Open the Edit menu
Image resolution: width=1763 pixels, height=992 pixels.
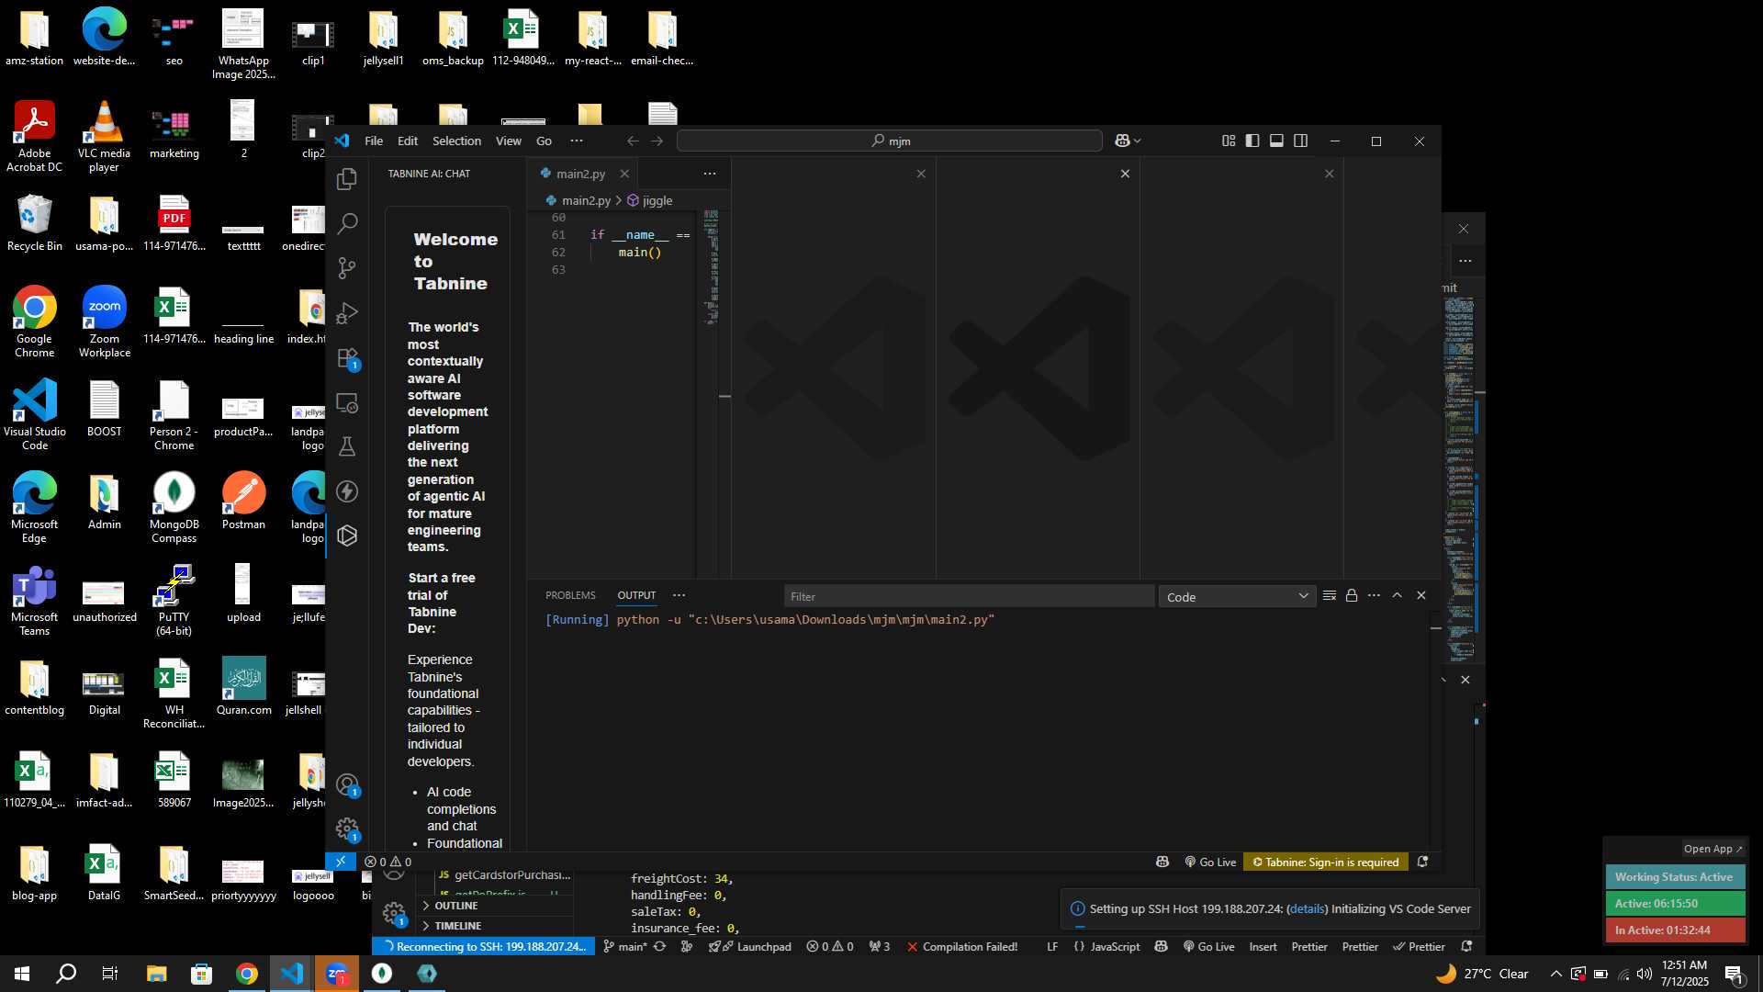coord(408,141)
